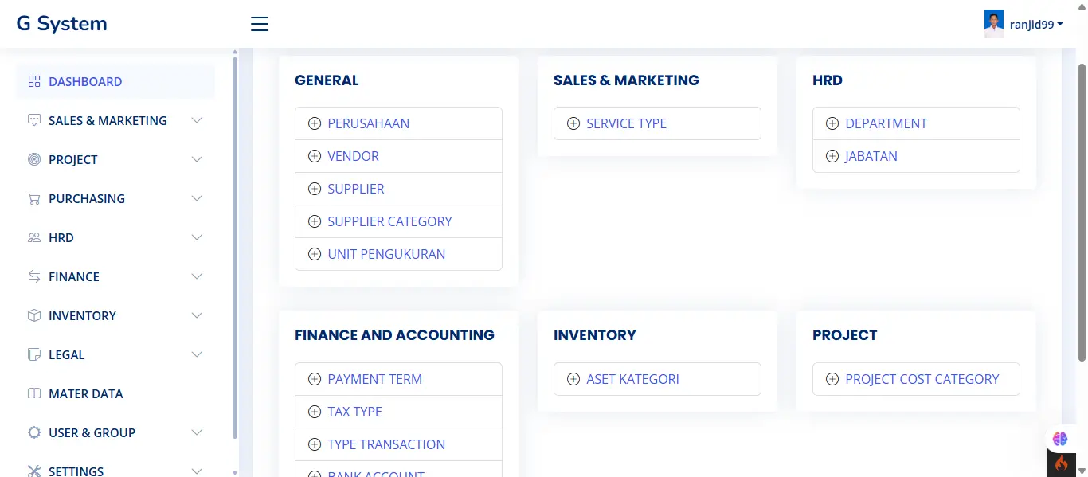
Task: Expand the Sales & Marketing sidebar menu
Action: pos(197,120)
